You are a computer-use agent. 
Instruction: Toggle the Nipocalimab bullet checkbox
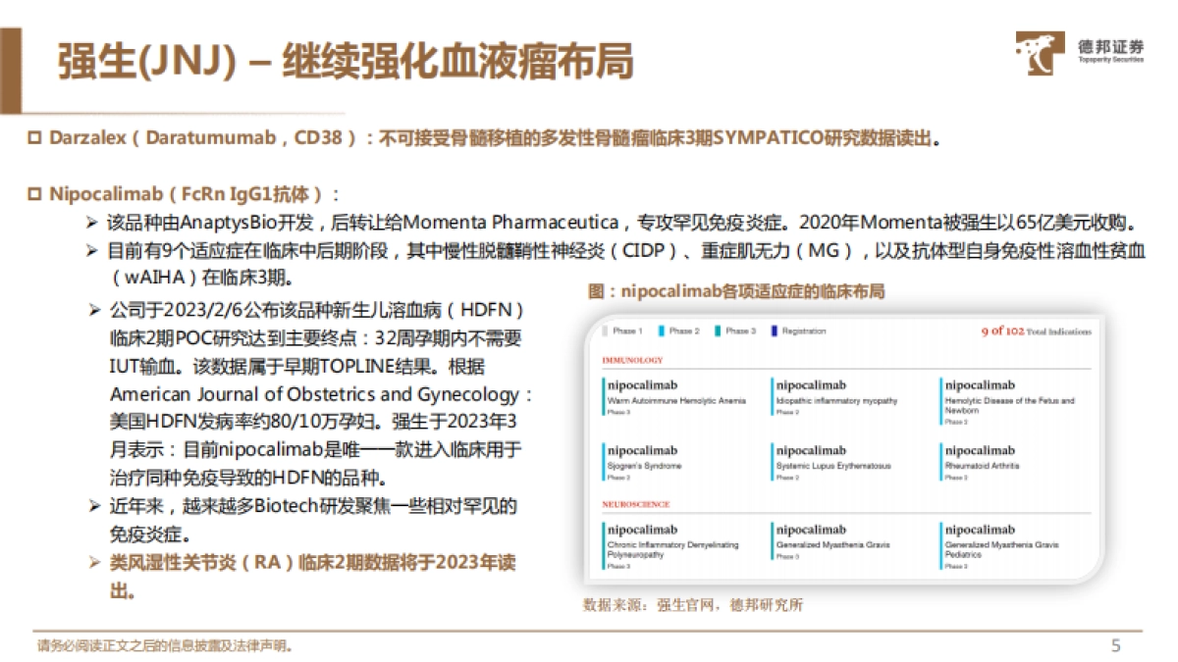point(33,193)
